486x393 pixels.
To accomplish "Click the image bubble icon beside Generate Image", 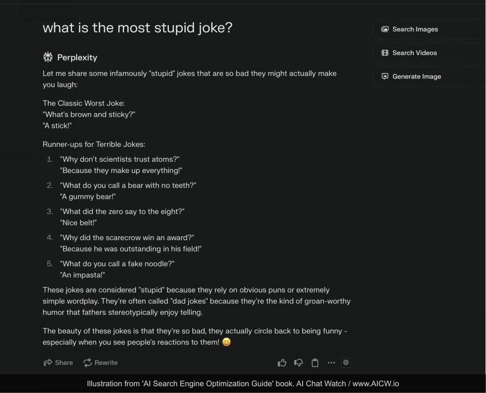I will (385, 77).
